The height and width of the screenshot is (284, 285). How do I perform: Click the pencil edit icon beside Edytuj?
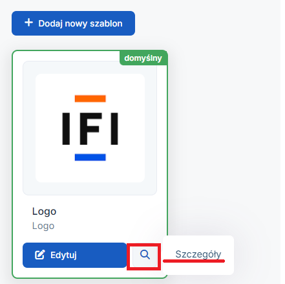pyautogui.click(x=40, y=255)
